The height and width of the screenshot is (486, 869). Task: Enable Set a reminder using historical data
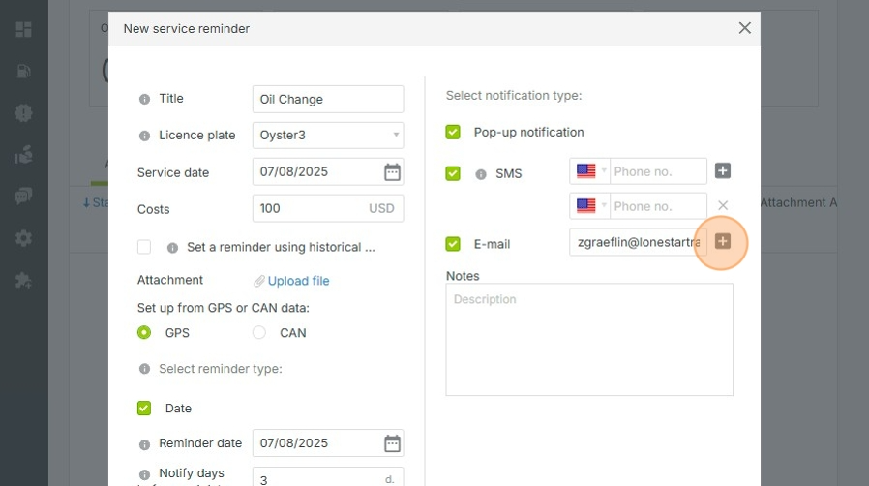(x=144, y=247)
